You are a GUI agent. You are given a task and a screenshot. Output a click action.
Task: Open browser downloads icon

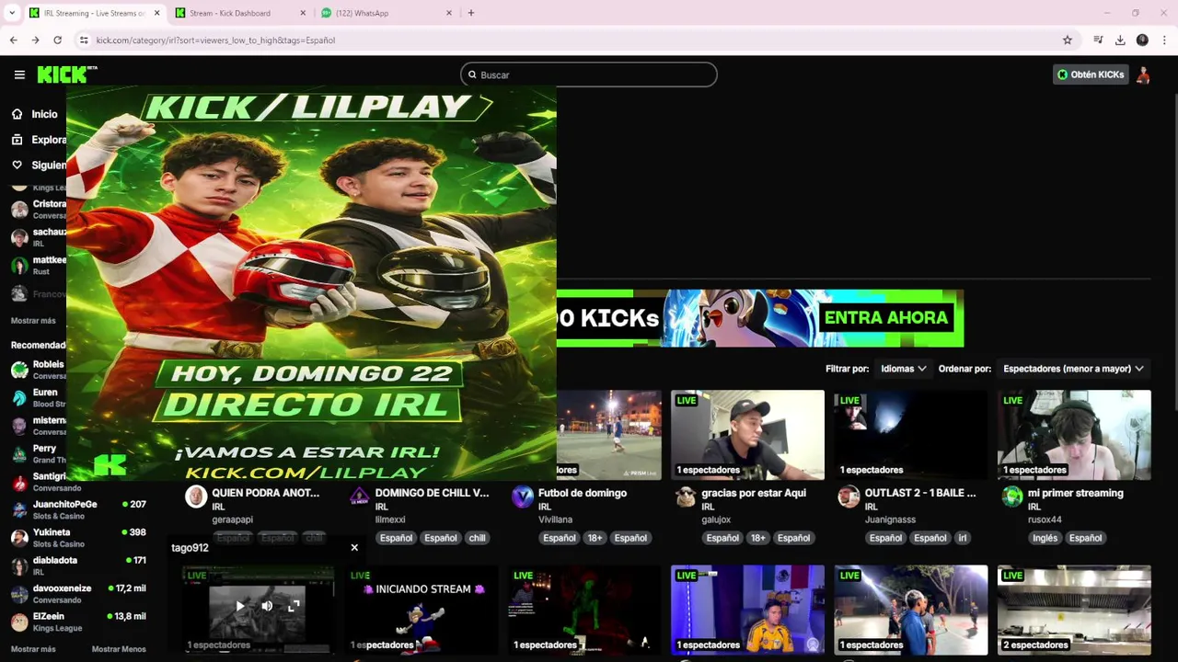[x=1120, y=40]
